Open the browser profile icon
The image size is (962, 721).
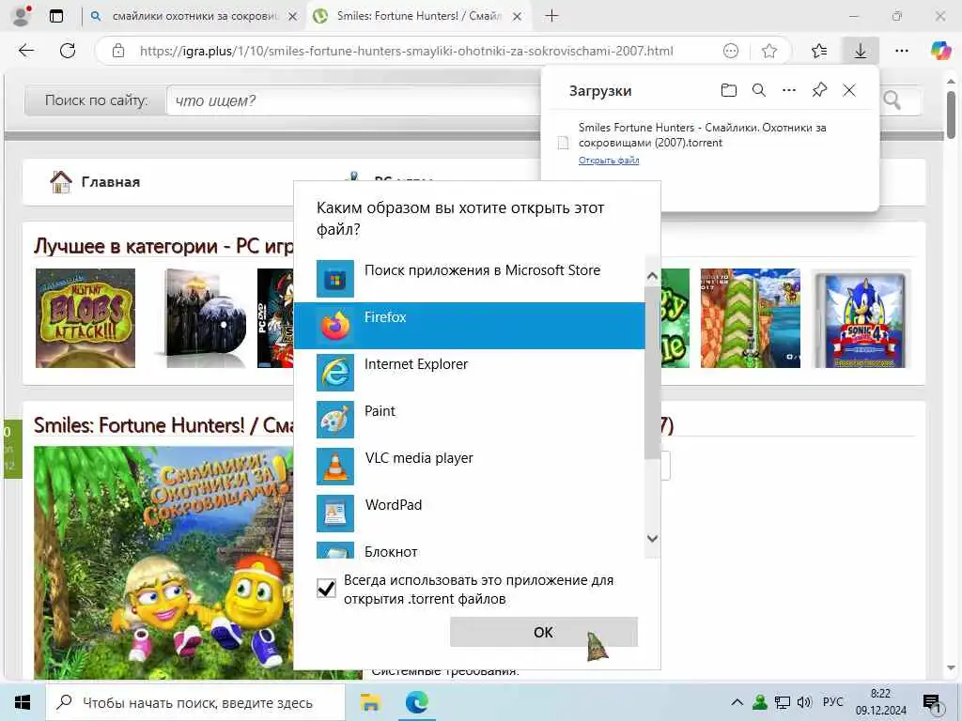coord(22,16)
